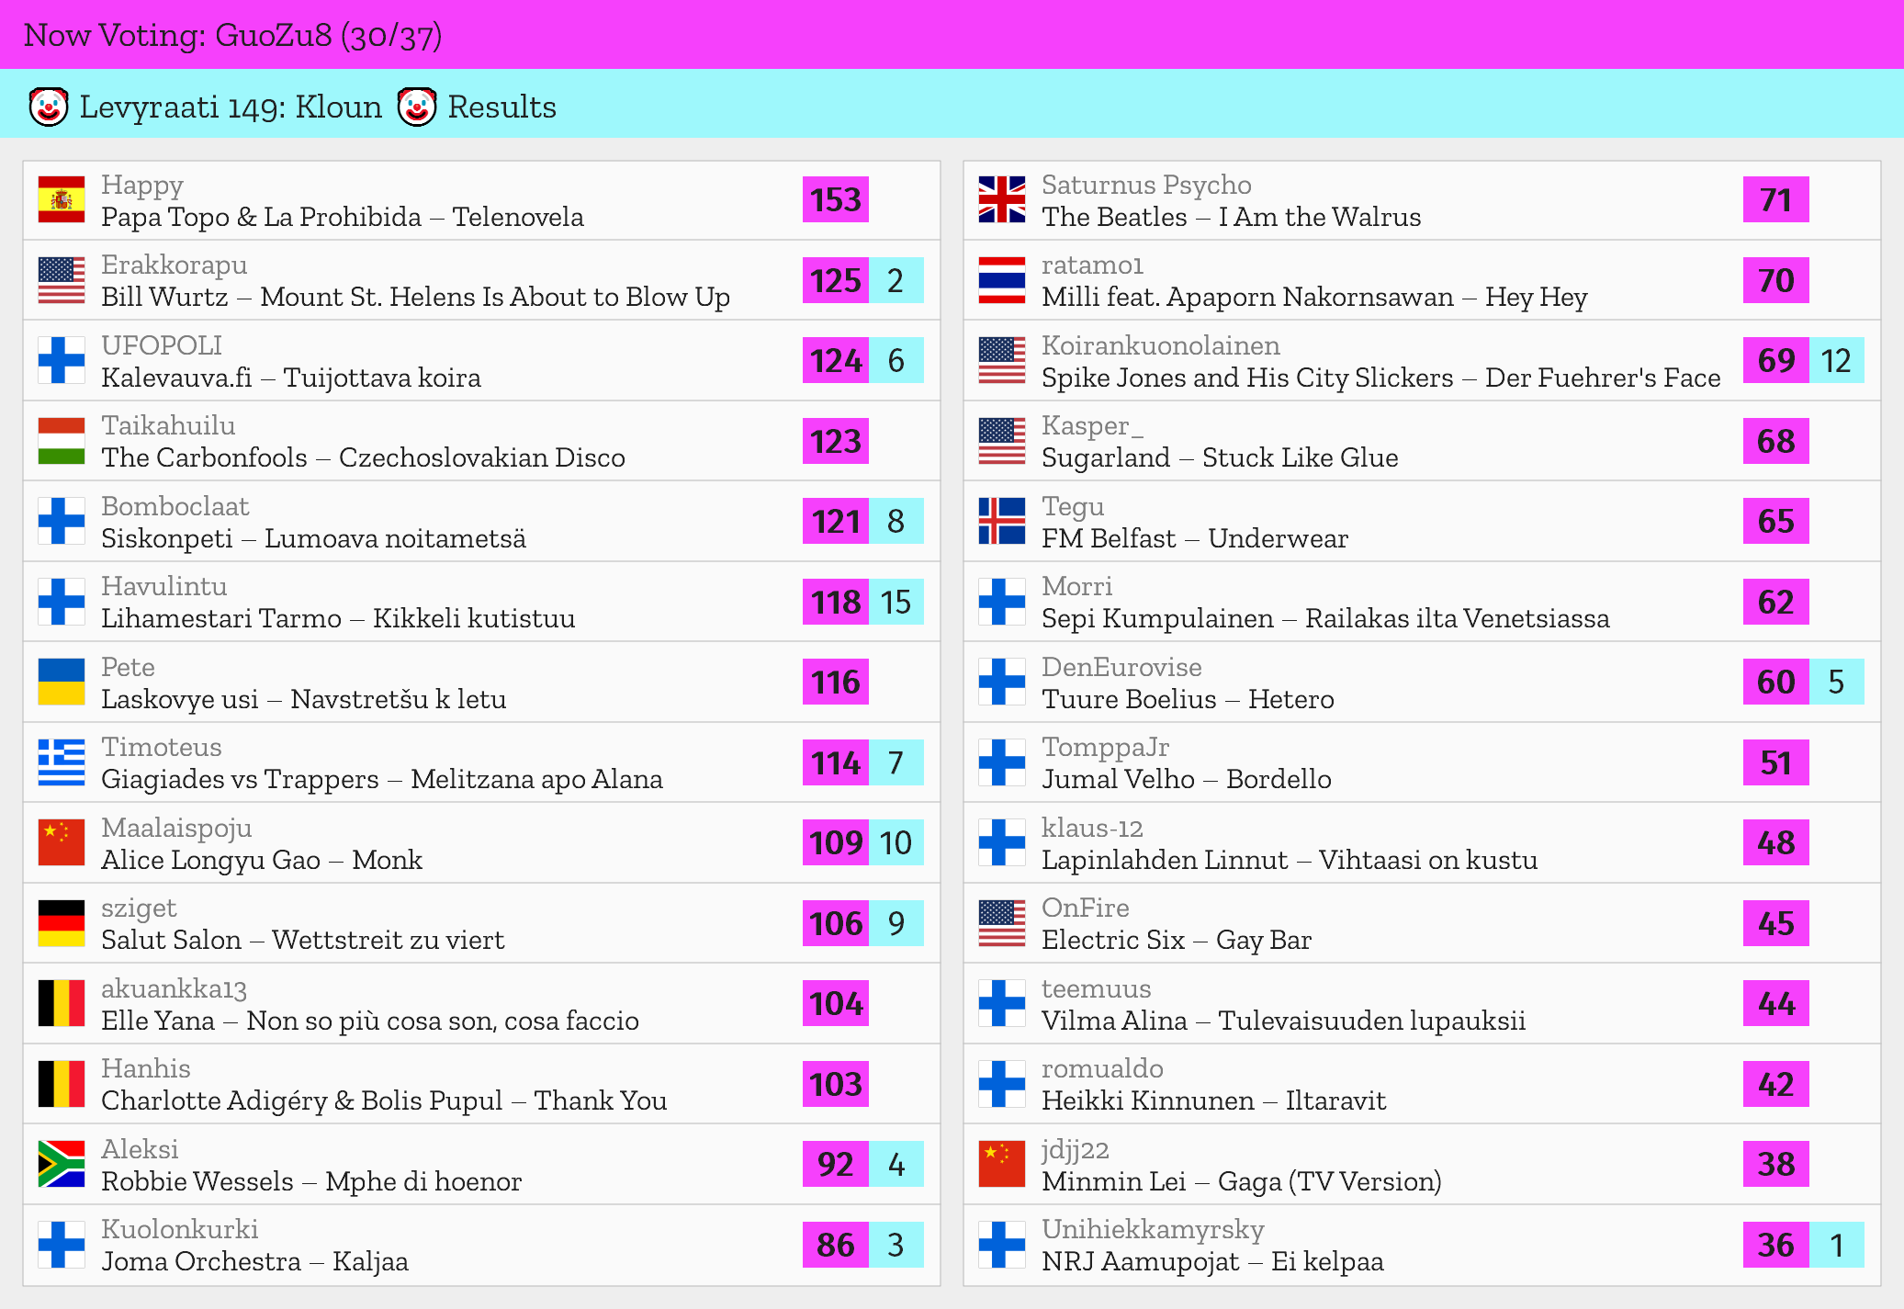Open Bill Wurtz – Mount St. Helens entry

click(415, 297)
